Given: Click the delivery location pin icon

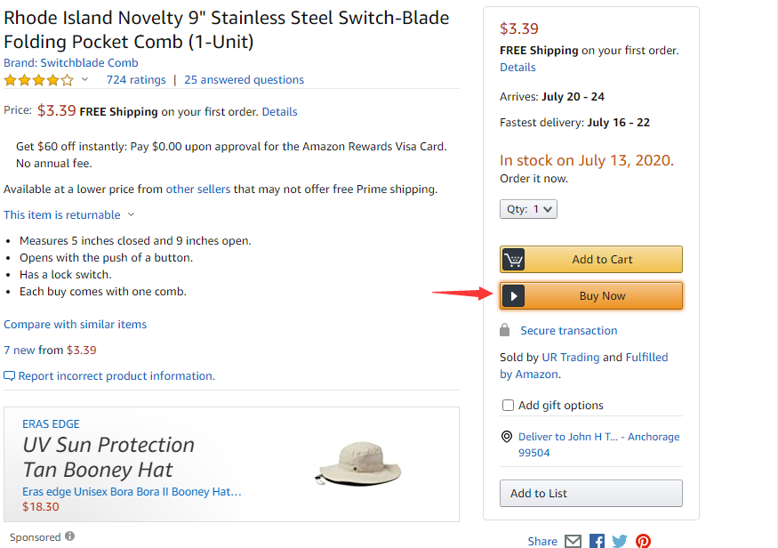Looking at the screenshot, I should coord(507,437).
